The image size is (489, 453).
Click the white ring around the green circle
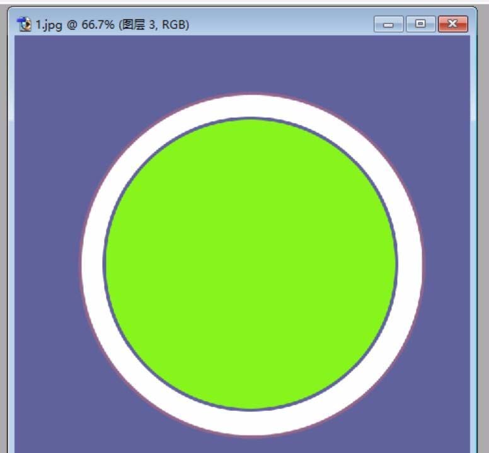pos(251,106)
